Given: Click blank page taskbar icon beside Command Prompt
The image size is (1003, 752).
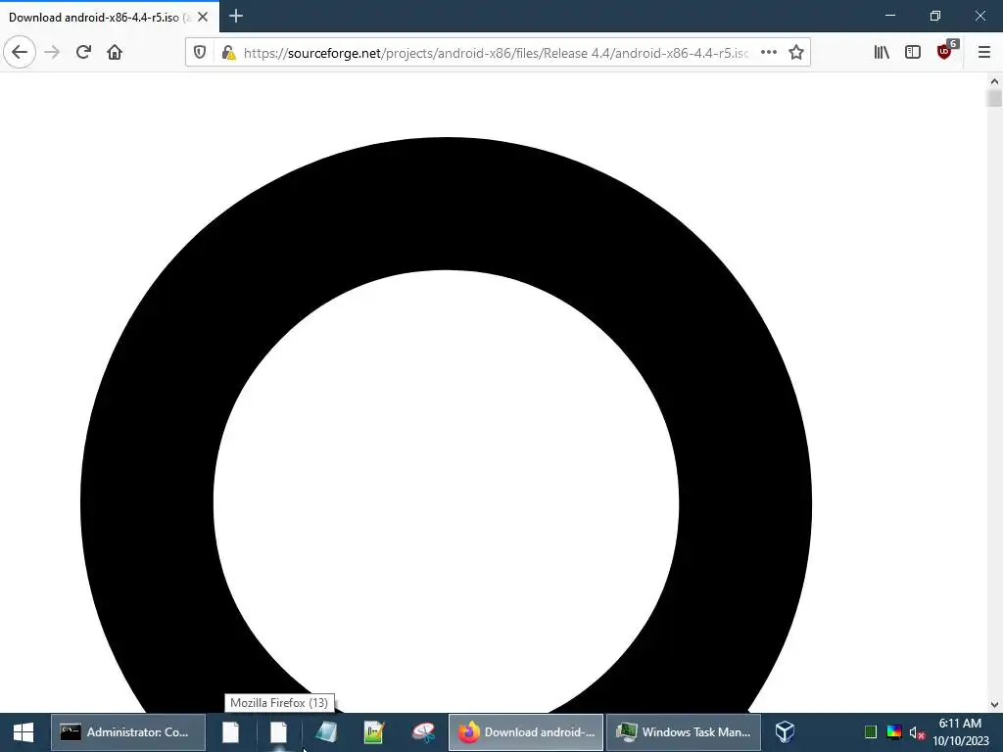Looking at the screenshot, I should pyautogui.click(x=230, y=732).
